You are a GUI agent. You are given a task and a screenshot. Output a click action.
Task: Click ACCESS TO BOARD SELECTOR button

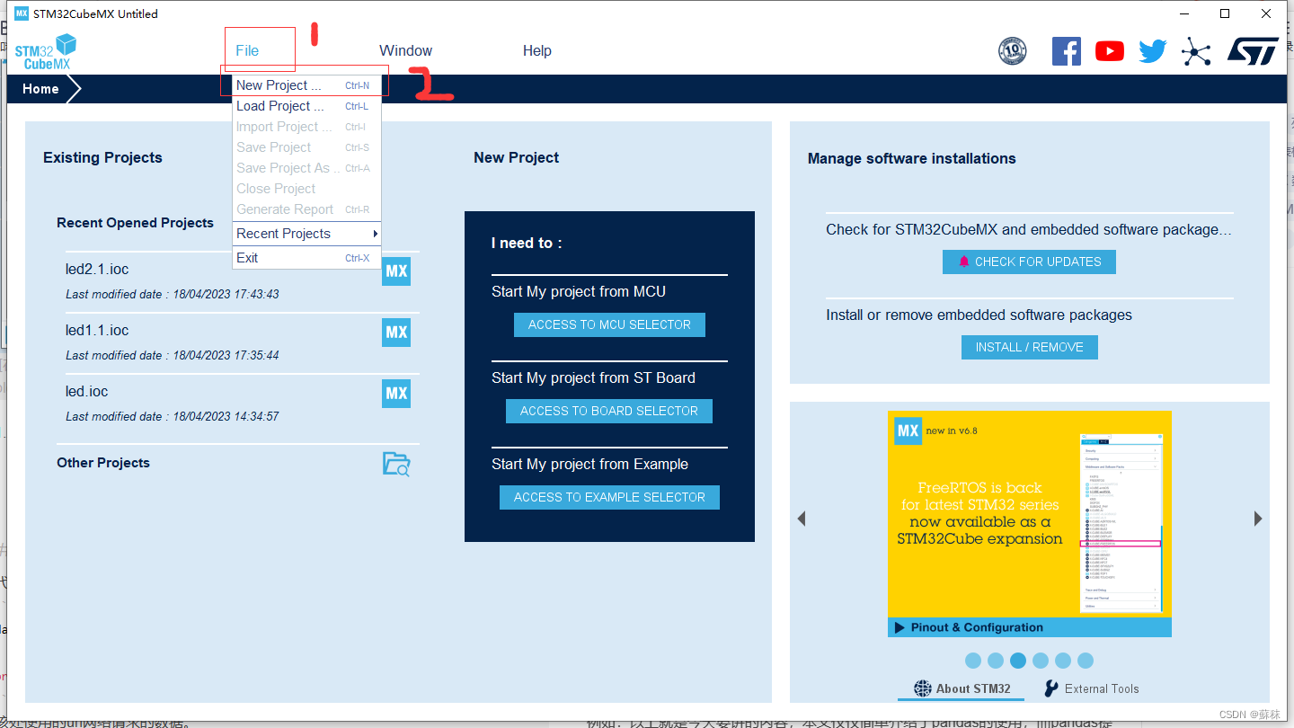tap(609, 411)
